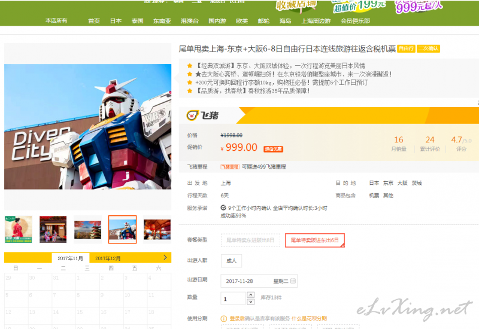479x329 pixels.
Task: Click the 收藏店铺 banner button
Action: pos(296,5)
